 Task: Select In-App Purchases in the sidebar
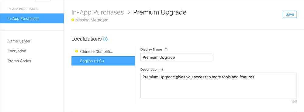coord(32,18)
